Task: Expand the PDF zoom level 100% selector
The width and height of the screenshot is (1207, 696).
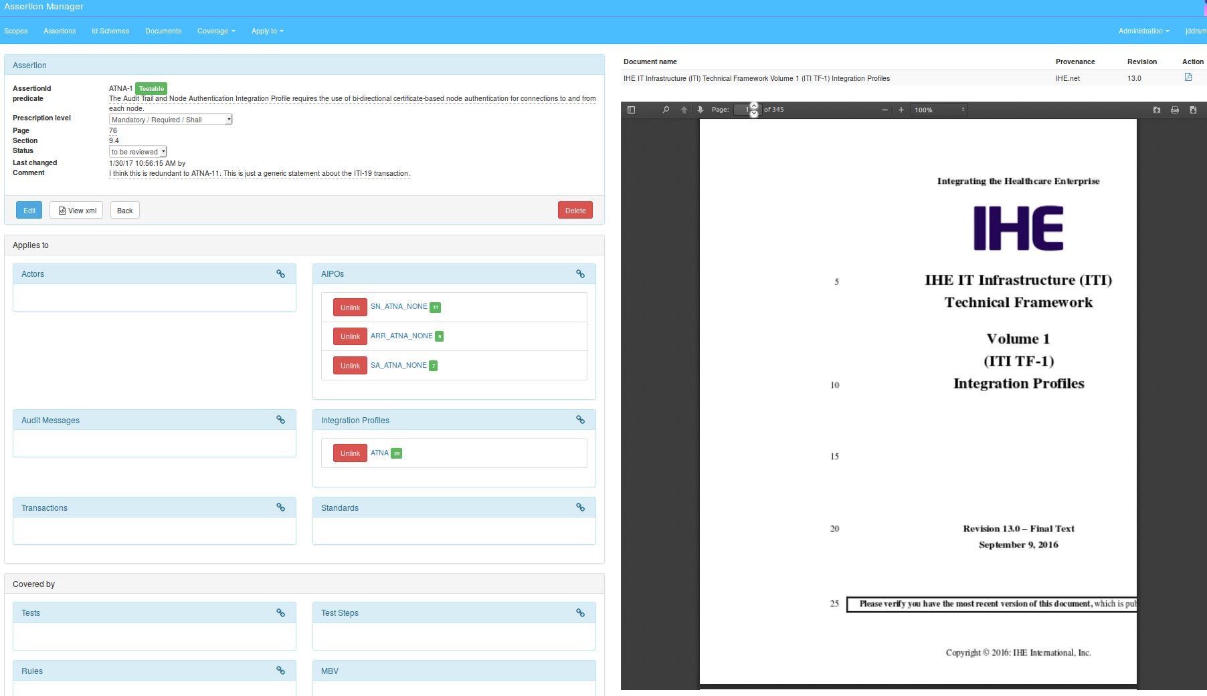Action: tap(939, 110)
